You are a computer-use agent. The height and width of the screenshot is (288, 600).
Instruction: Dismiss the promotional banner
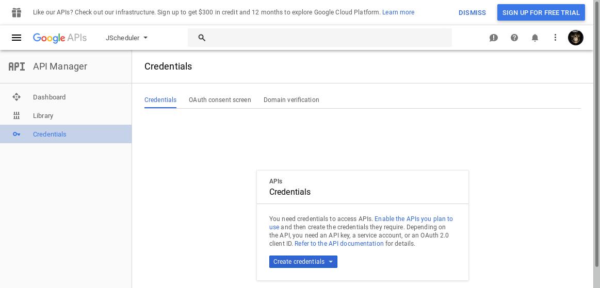coord(472,12)
